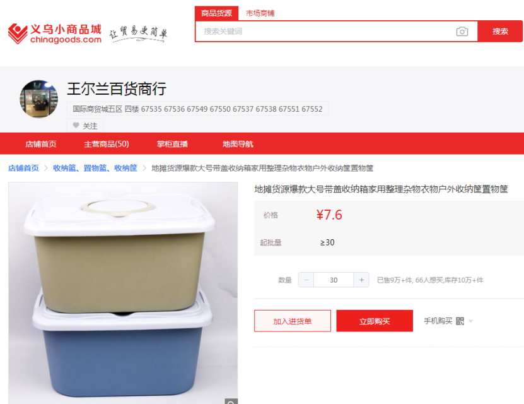Increase quantity with the plus button
524x404 pixels.
click(361, 280)
